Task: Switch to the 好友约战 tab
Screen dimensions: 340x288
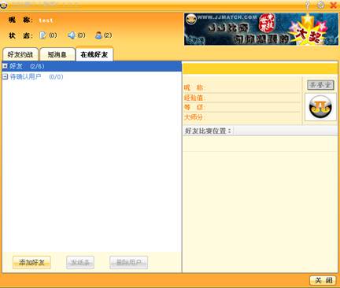Action: 20,54
